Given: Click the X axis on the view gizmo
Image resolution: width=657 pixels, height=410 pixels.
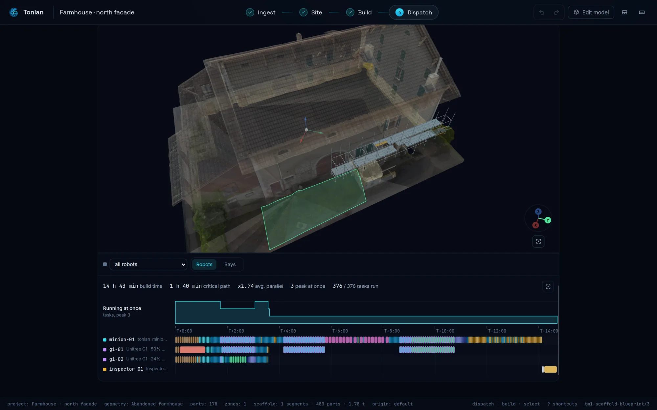Looking at the screenshot, I should pyautogui.click(x=535, y=225).
